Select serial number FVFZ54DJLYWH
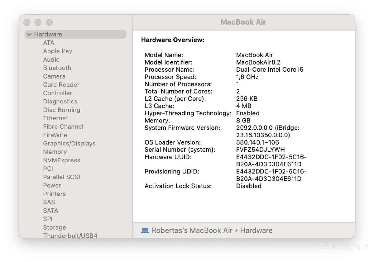 pos(261,150)
